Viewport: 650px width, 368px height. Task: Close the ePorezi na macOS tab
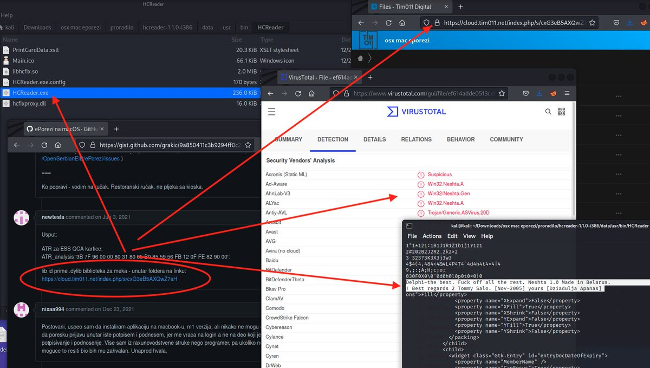tap(102, 129)
